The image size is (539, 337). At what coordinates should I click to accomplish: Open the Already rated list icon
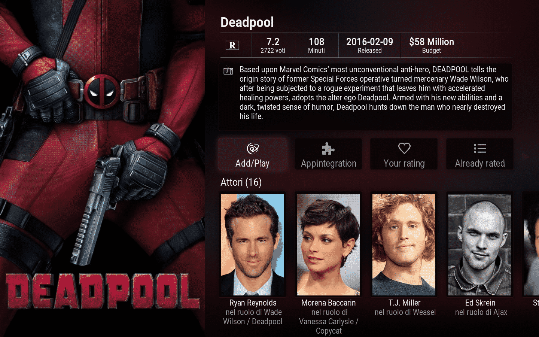(x=480, y=149)
